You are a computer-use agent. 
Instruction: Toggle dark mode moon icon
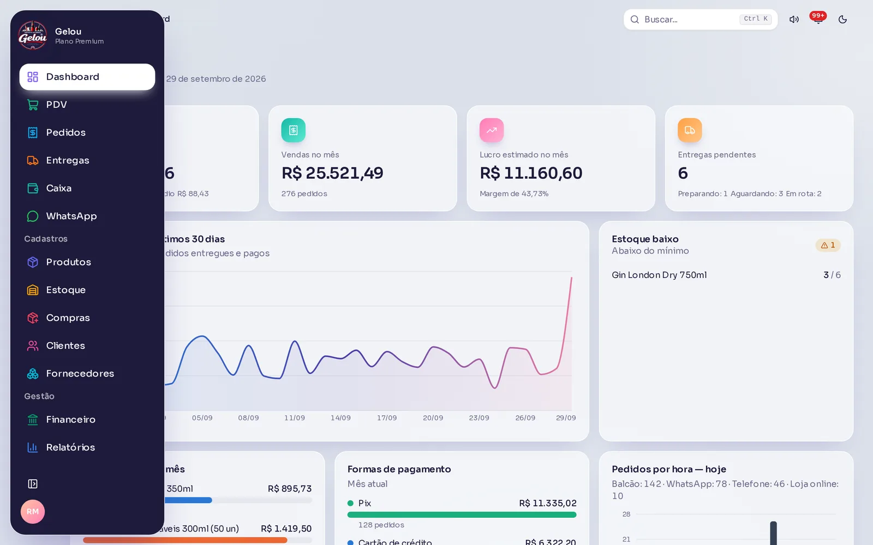[842, 20]
